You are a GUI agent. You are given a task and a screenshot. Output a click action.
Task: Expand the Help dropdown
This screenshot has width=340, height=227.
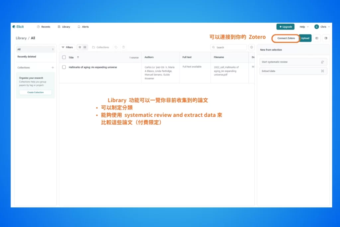[x=304, y=27]
